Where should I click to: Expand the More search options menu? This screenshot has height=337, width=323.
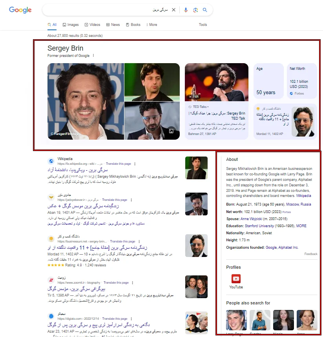coord(151,25)
